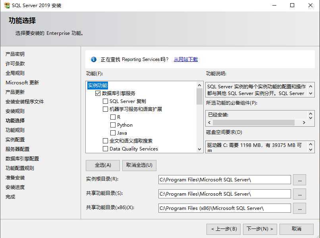Click the prerequisites horizontal scrollbar thumb

click(x=254, y=122)
